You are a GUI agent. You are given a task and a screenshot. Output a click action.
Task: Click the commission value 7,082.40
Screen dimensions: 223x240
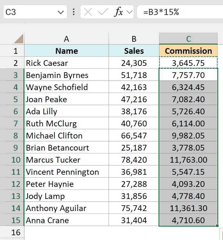[188, 99]
